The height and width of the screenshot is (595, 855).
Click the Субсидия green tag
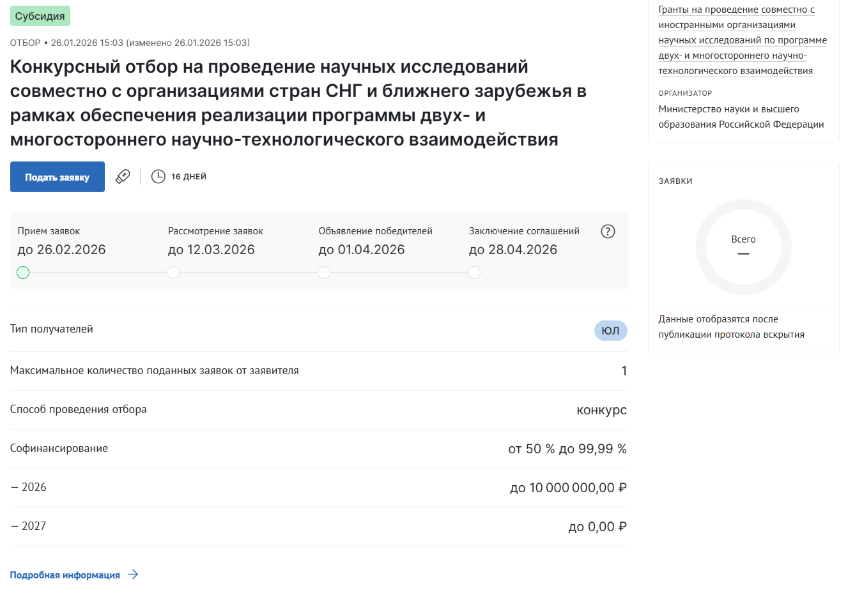40,16
